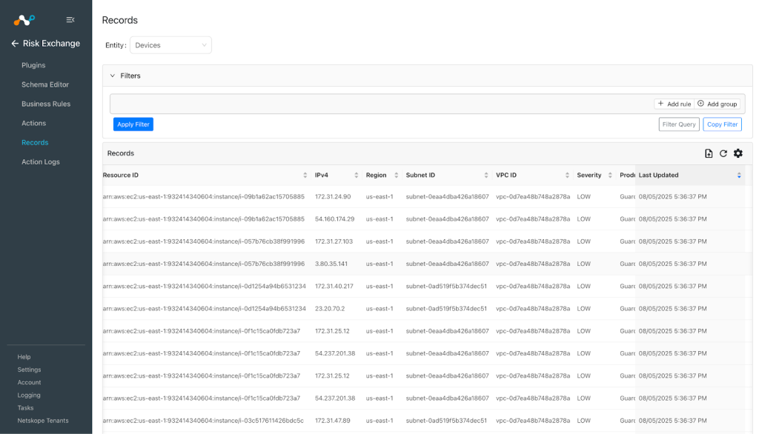The width and height of the screenshot is (759, 434).
Task: Sort by VPC ID column arrows
Action: 567,175
